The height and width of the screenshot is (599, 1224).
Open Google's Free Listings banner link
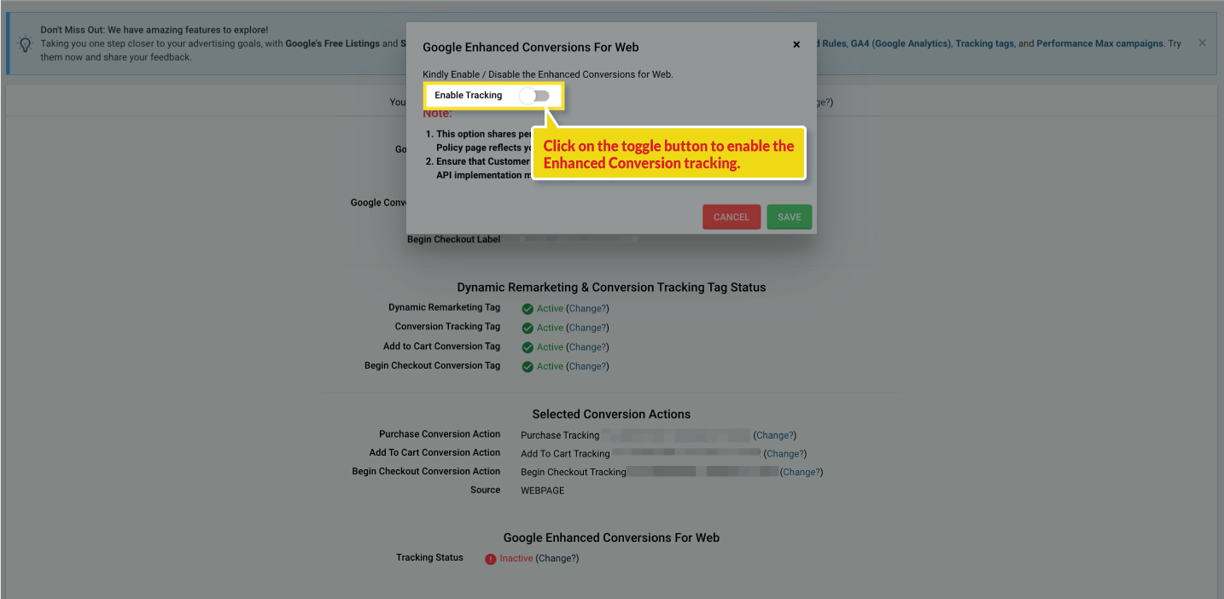pyautogui.click(x=334, y=44)
